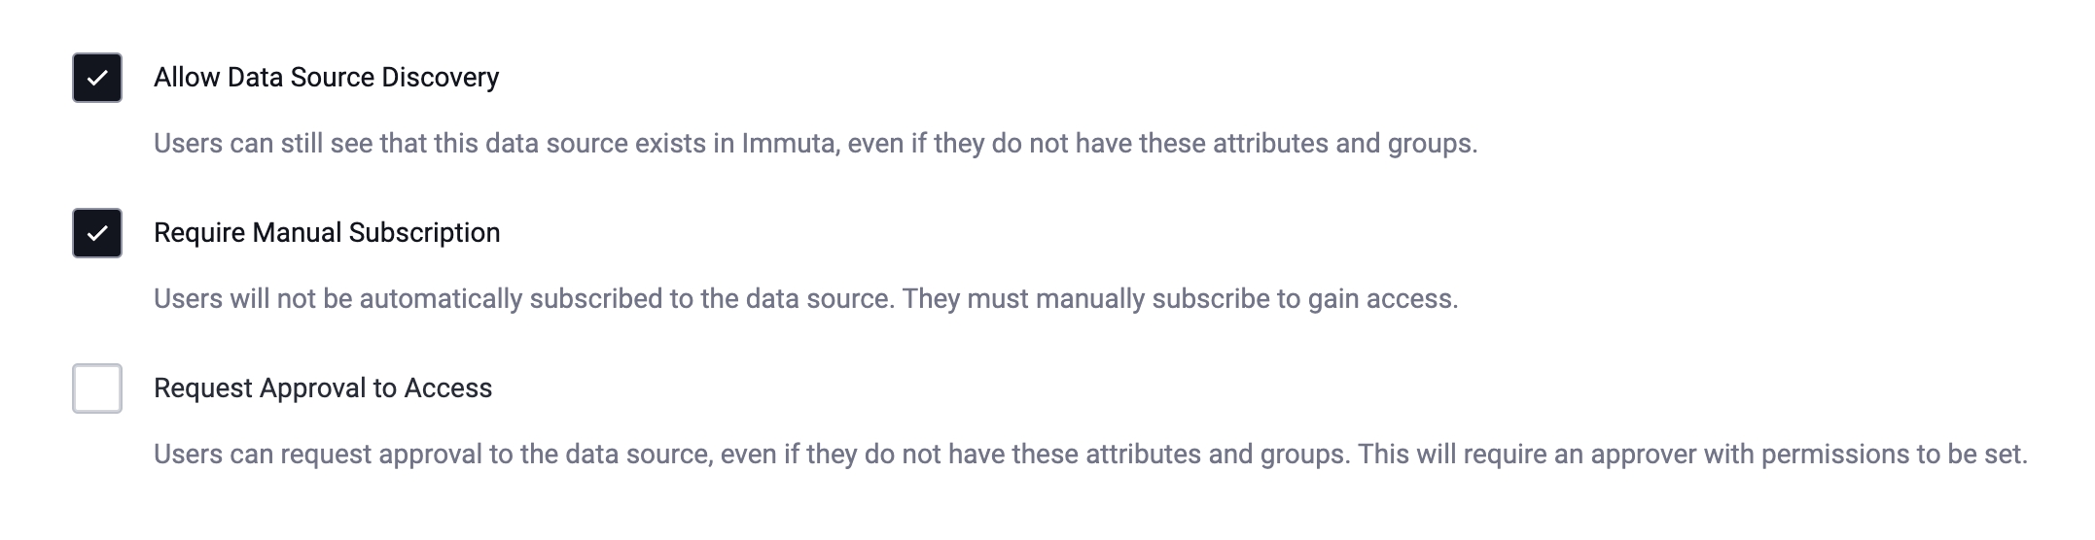Click the manual subscription description text
Screen dimensions: 2095x540
click(x=805, y=299)
